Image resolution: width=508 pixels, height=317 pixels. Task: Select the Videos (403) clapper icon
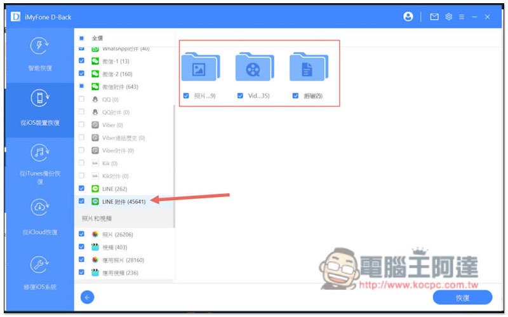[95, 247]
